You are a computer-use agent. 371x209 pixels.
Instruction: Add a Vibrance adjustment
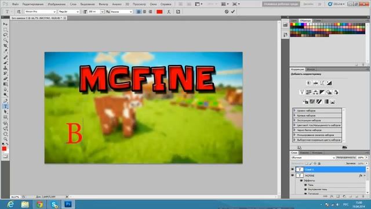coord(301,92)
